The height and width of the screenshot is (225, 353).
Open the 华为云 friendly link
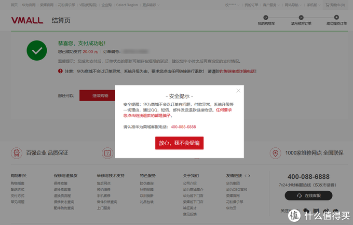coord(231,208)
